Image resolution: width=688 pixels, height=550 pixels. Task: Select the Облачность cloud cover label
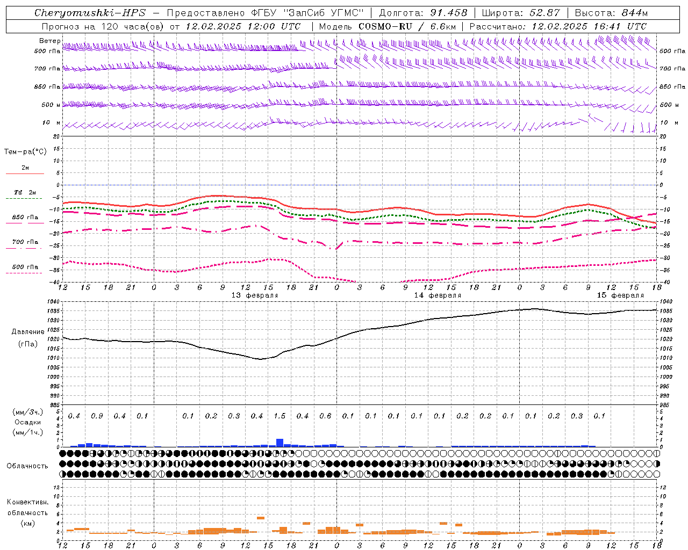[27, 466]
